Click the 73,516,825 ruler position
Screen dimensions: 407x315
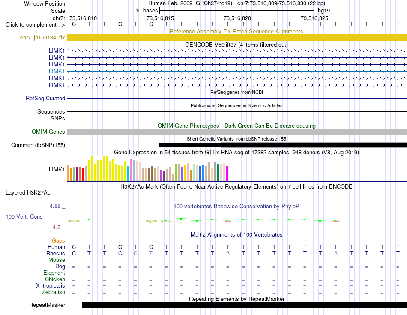pos(314,18)
